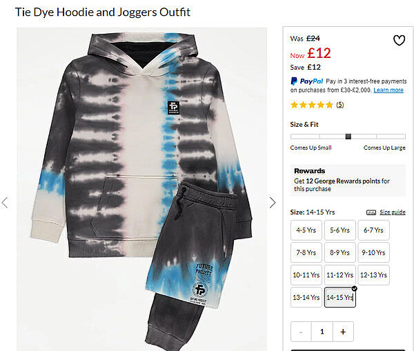The height and width of the screenshot is (351, 414).
Task: Select the checked 14-15 Yrs size
Action: 340,297
